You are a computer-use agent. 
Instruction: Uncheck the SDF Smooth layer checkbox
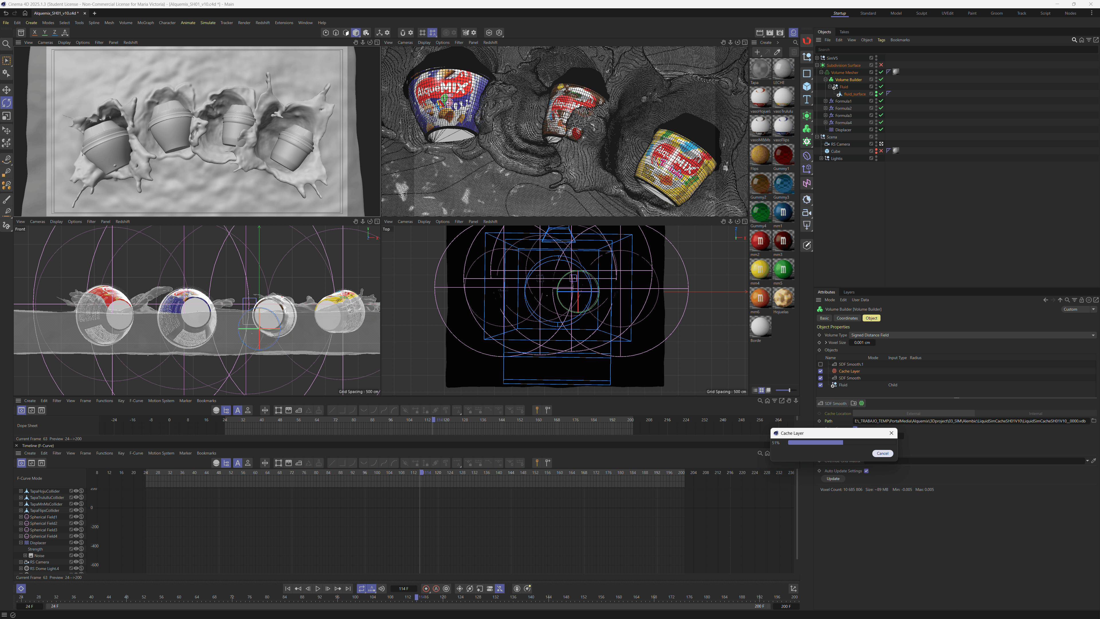(820, 378)
